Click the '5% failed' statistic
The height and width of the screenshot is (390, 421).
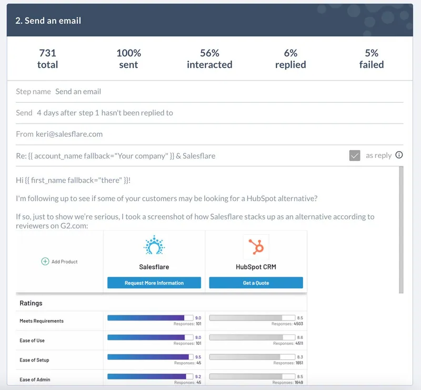coord(372,58)
